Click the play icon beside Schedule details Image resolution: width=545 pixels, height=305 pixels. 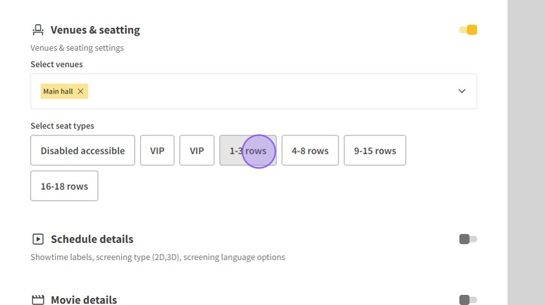pyautogui.click(x=38, y=239)
